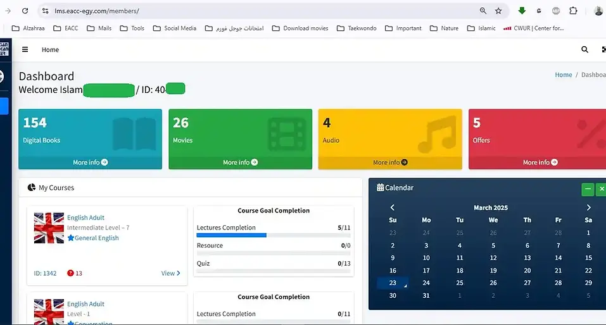Open the Nature bookmarks folder
This screenshot has width=606, height=325.
[x=444, y=28]
